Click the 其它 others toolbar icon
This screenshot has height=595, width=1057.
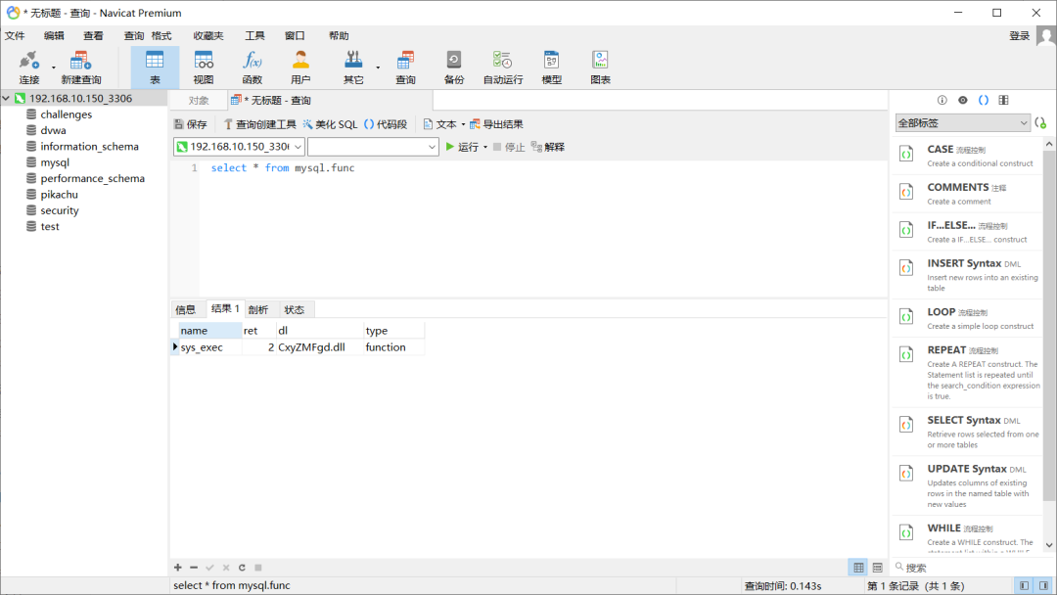point(353,68)
